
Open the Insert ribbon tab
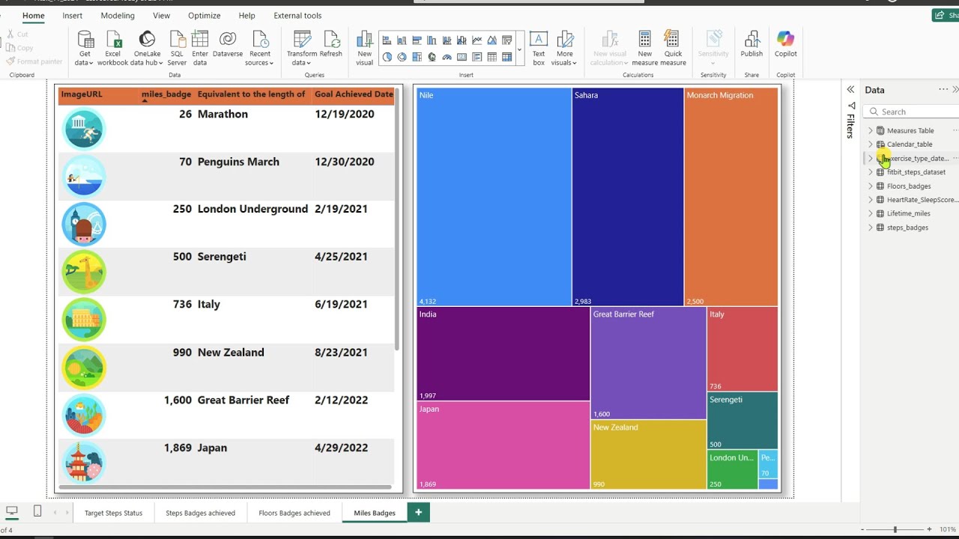point(73,15)
